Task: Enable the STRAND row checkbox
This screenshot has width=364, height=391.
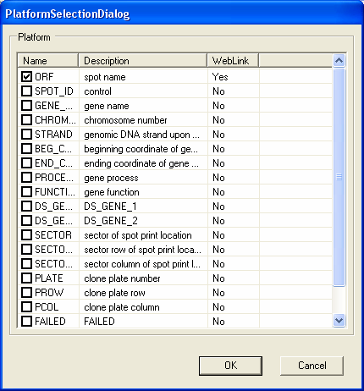Action: pyautogui.click(x=26, y=135)
